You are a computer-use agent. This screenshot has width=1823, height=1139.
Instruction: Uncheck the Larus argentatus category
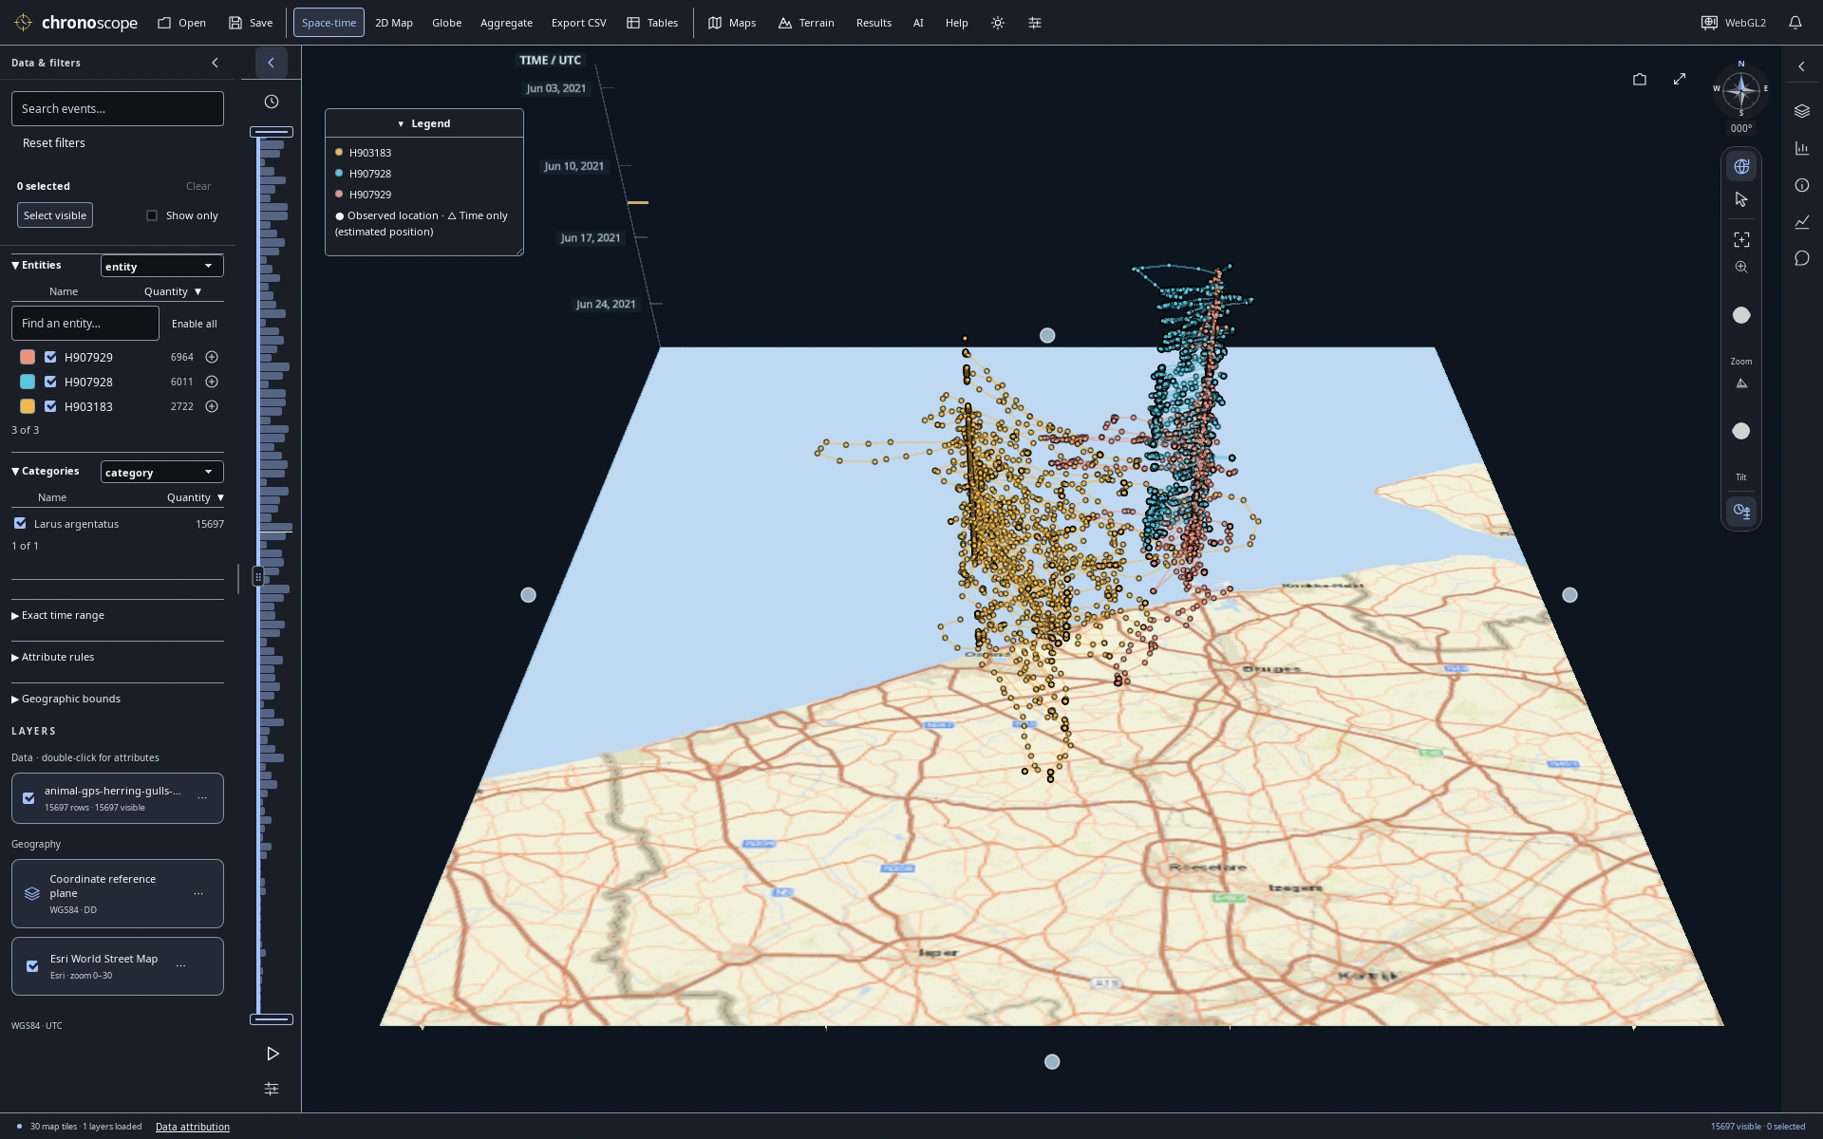click(20, 523)
